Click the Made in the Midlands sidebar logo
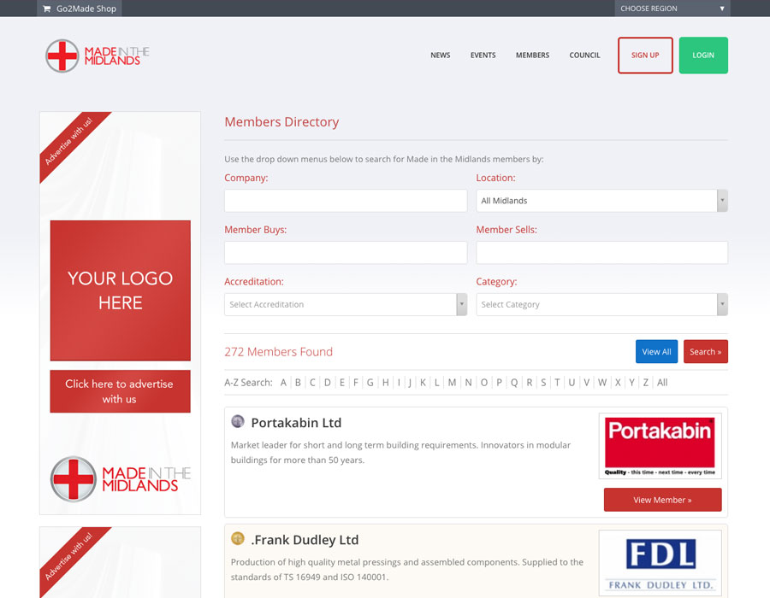770x598 pixels. (120, 478)
